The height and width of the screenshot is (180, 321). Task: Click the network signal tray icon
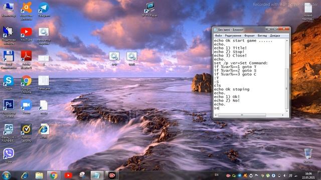(x=296, y=175)
